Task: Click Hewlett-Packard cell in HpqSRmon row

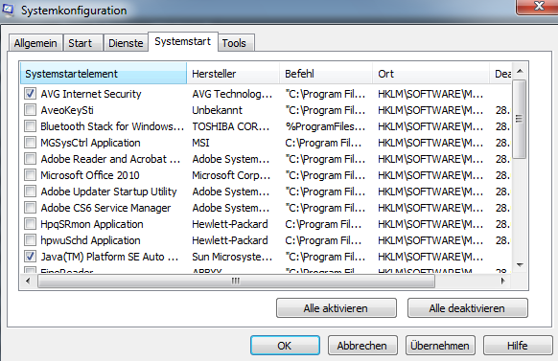Action: [230, 224]
